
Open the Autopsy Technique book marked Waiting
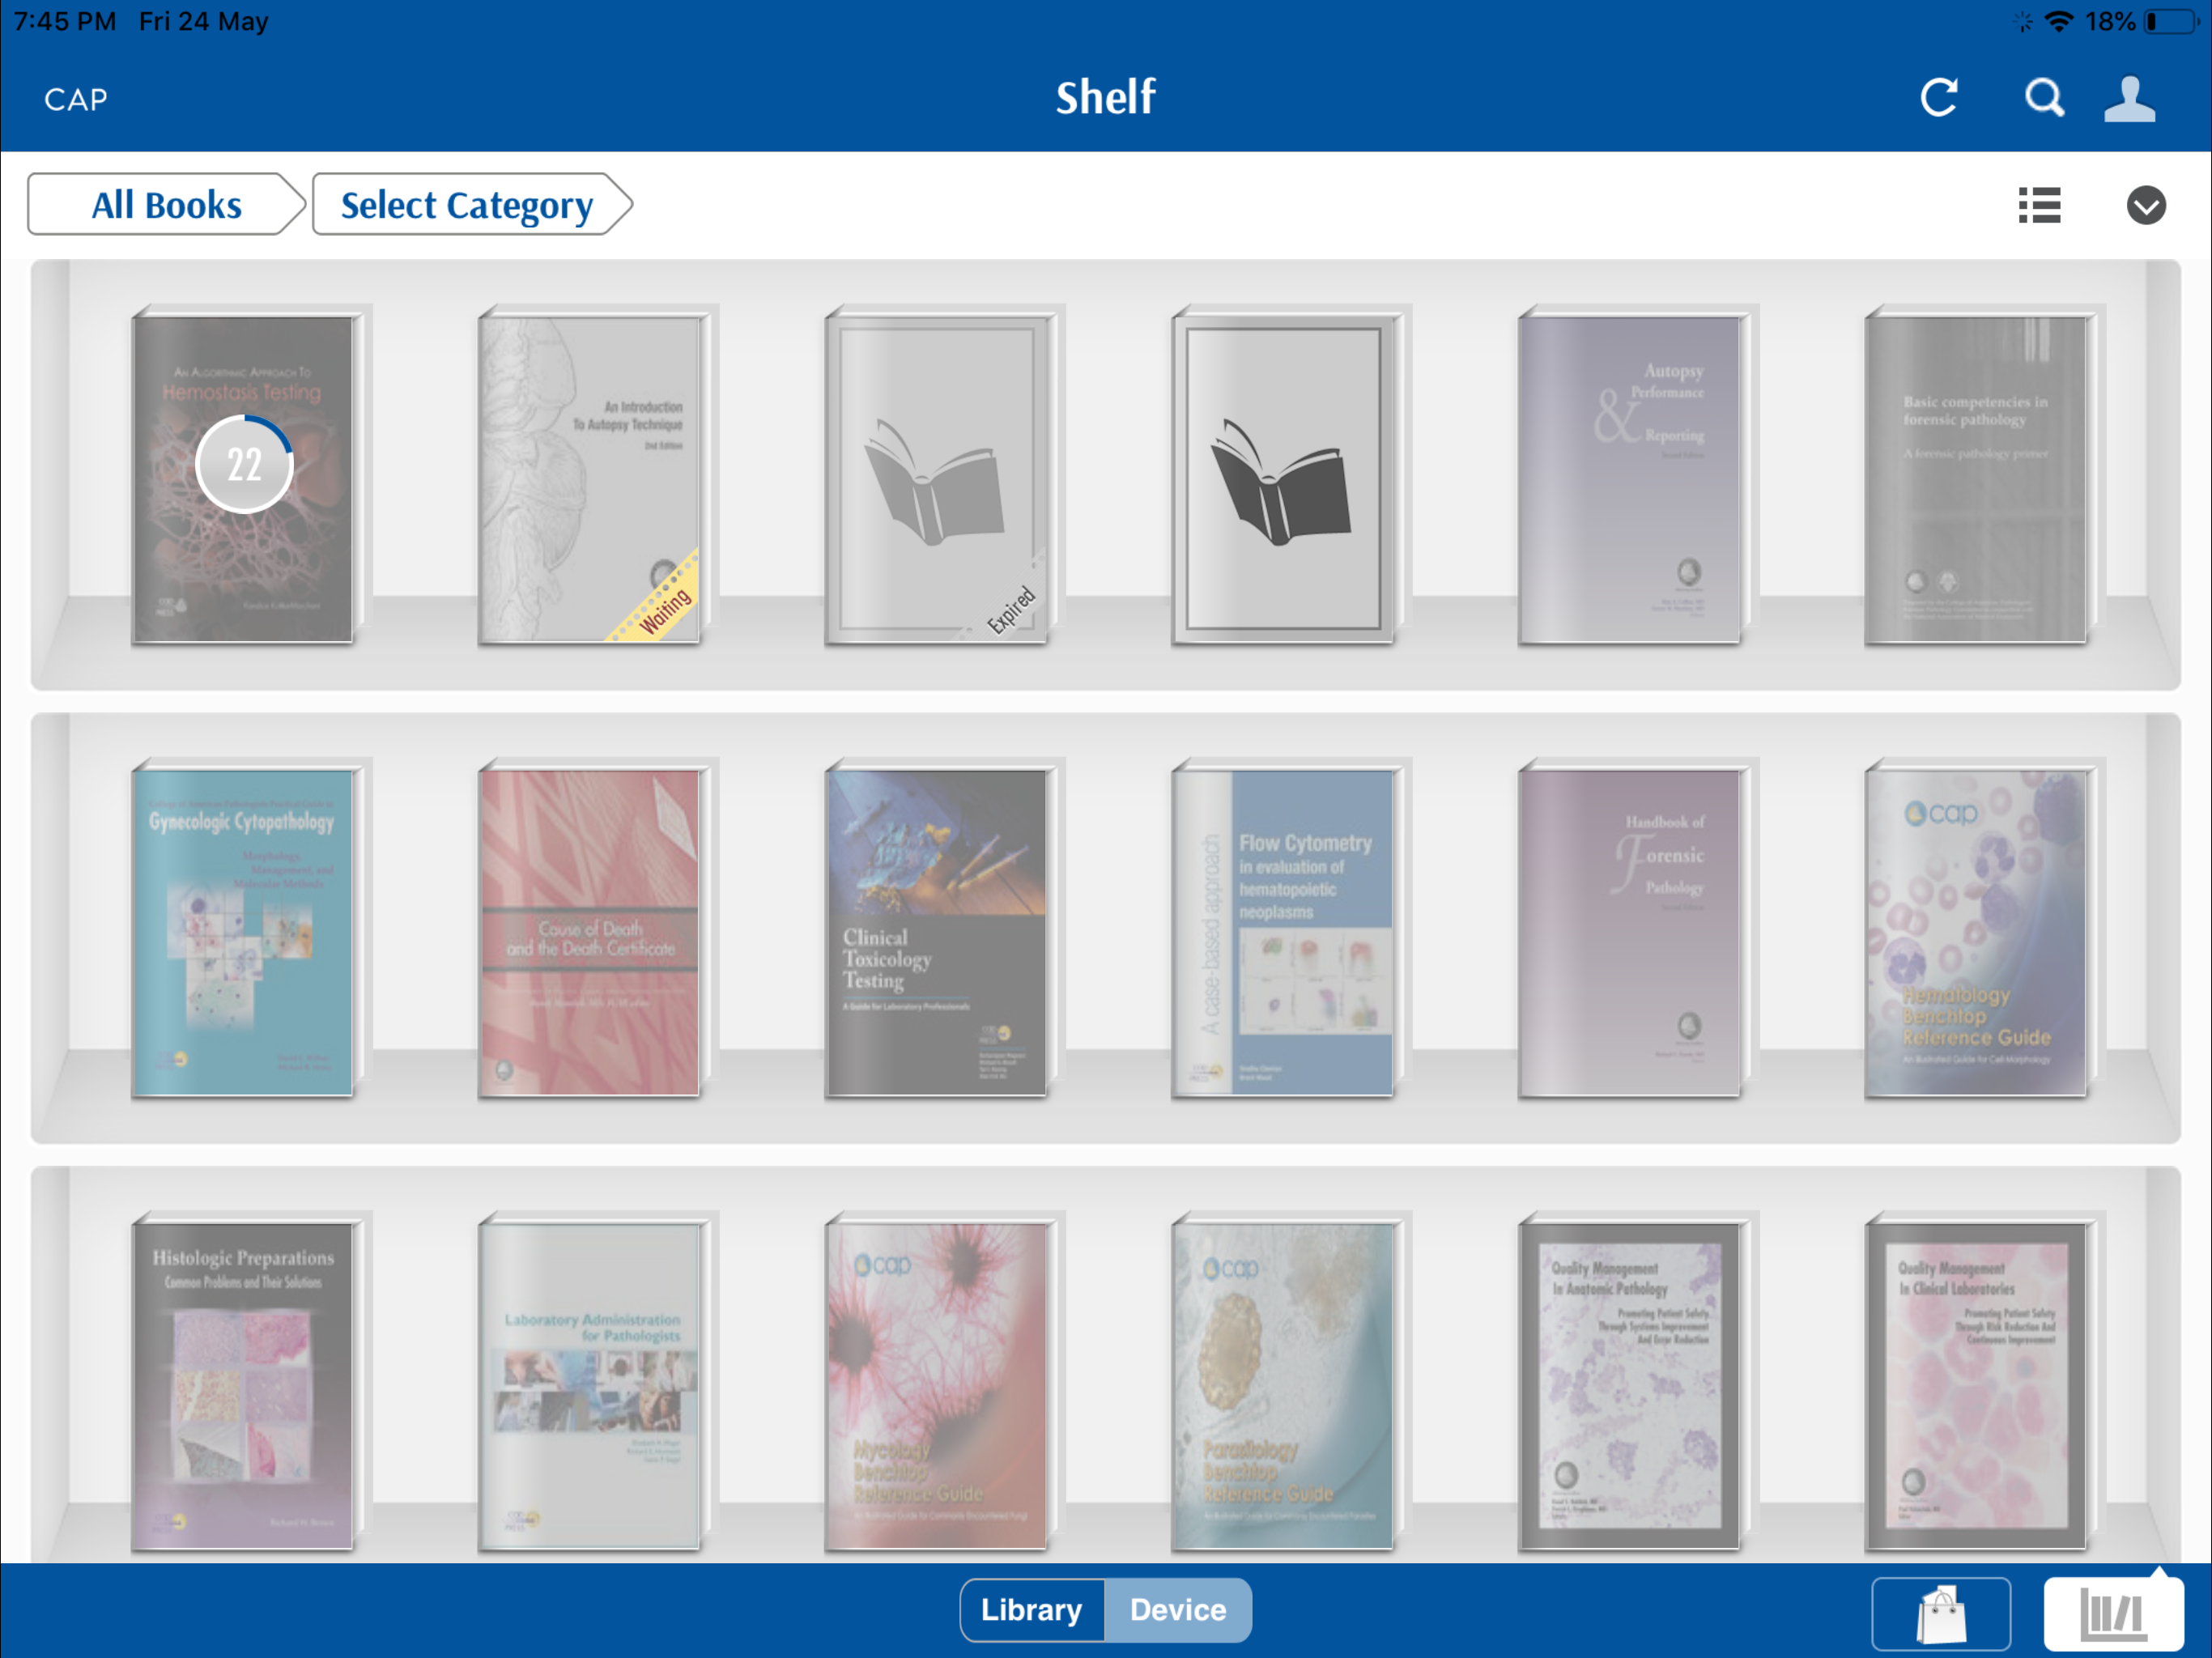coord(590,476)
